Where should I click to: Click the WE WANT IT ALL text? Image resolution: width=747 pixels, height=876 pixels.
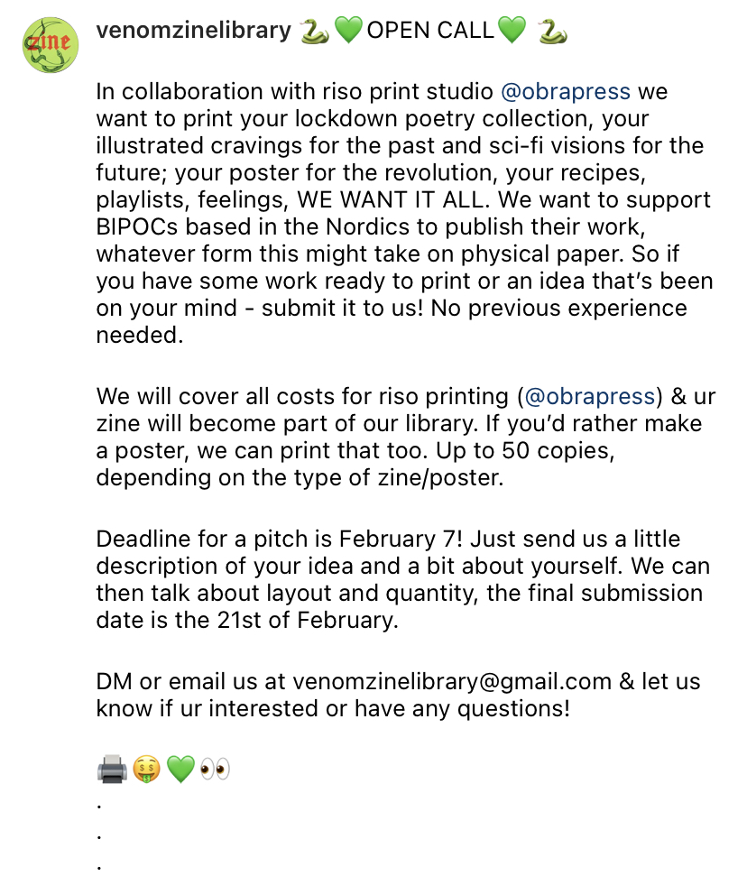coord(390,199)
